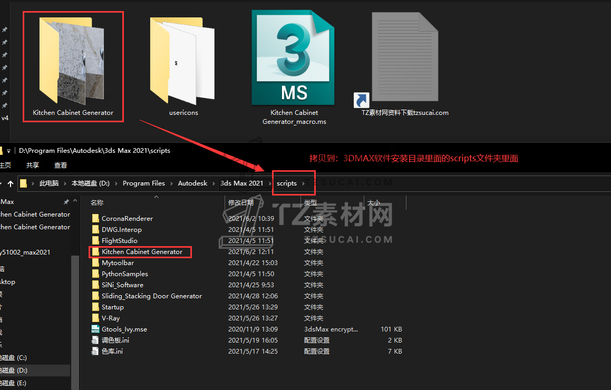Collapse quick access with up chevron
The width and height of the screenshot is (611, 390).
point(75,200)
